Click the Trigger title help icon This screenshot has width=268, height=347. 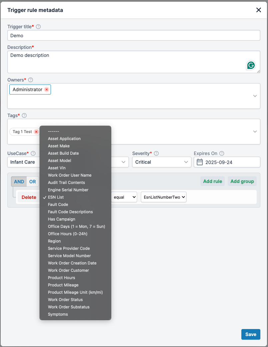coord(38,27)
